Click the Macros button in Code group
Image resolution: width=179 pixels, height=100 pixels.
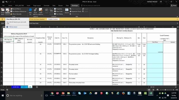8,11
